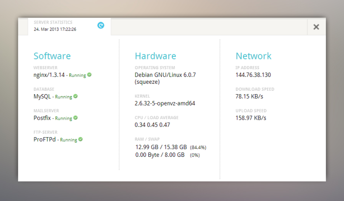This screenshot has width=344, height=201.
Task: Close the server statistics panel
Action: click(x=316, y=27)
